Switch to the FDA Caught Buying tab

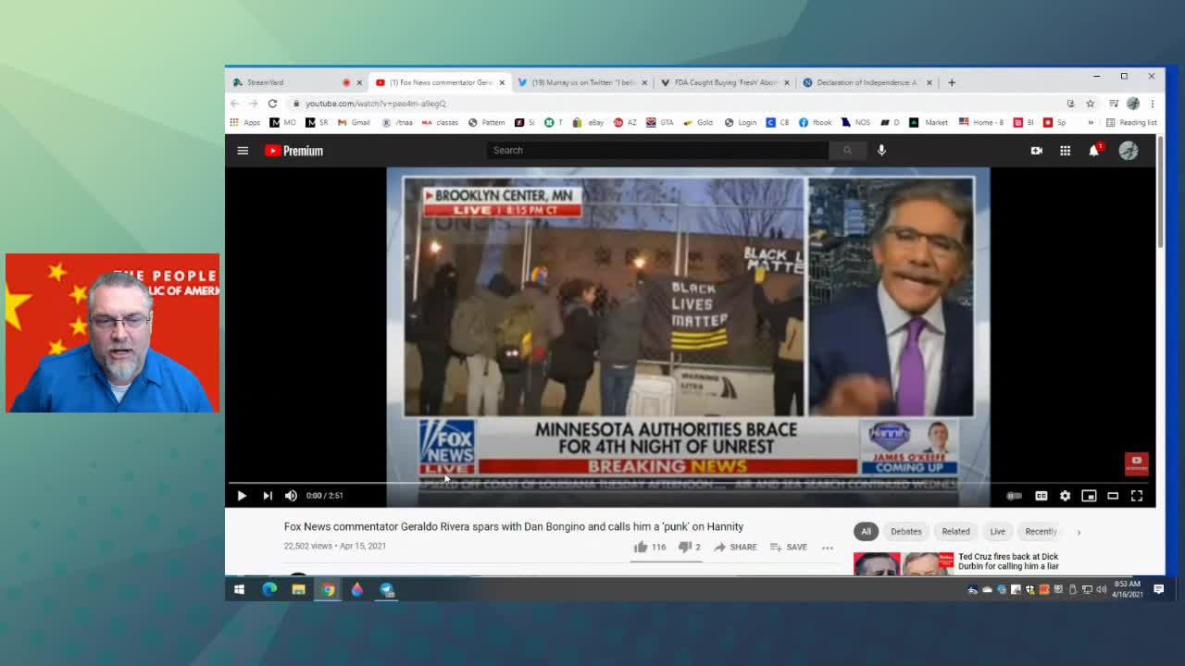coord(724,82)
